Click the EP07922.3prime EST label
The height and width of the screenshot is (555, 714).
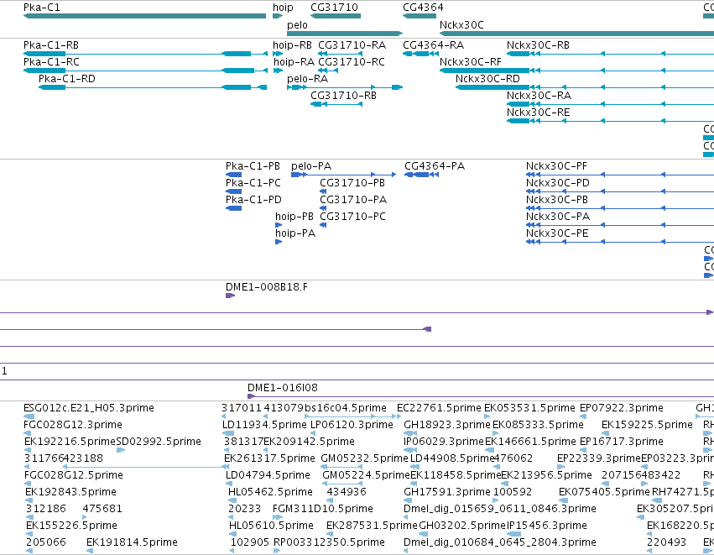click(622, 408)
